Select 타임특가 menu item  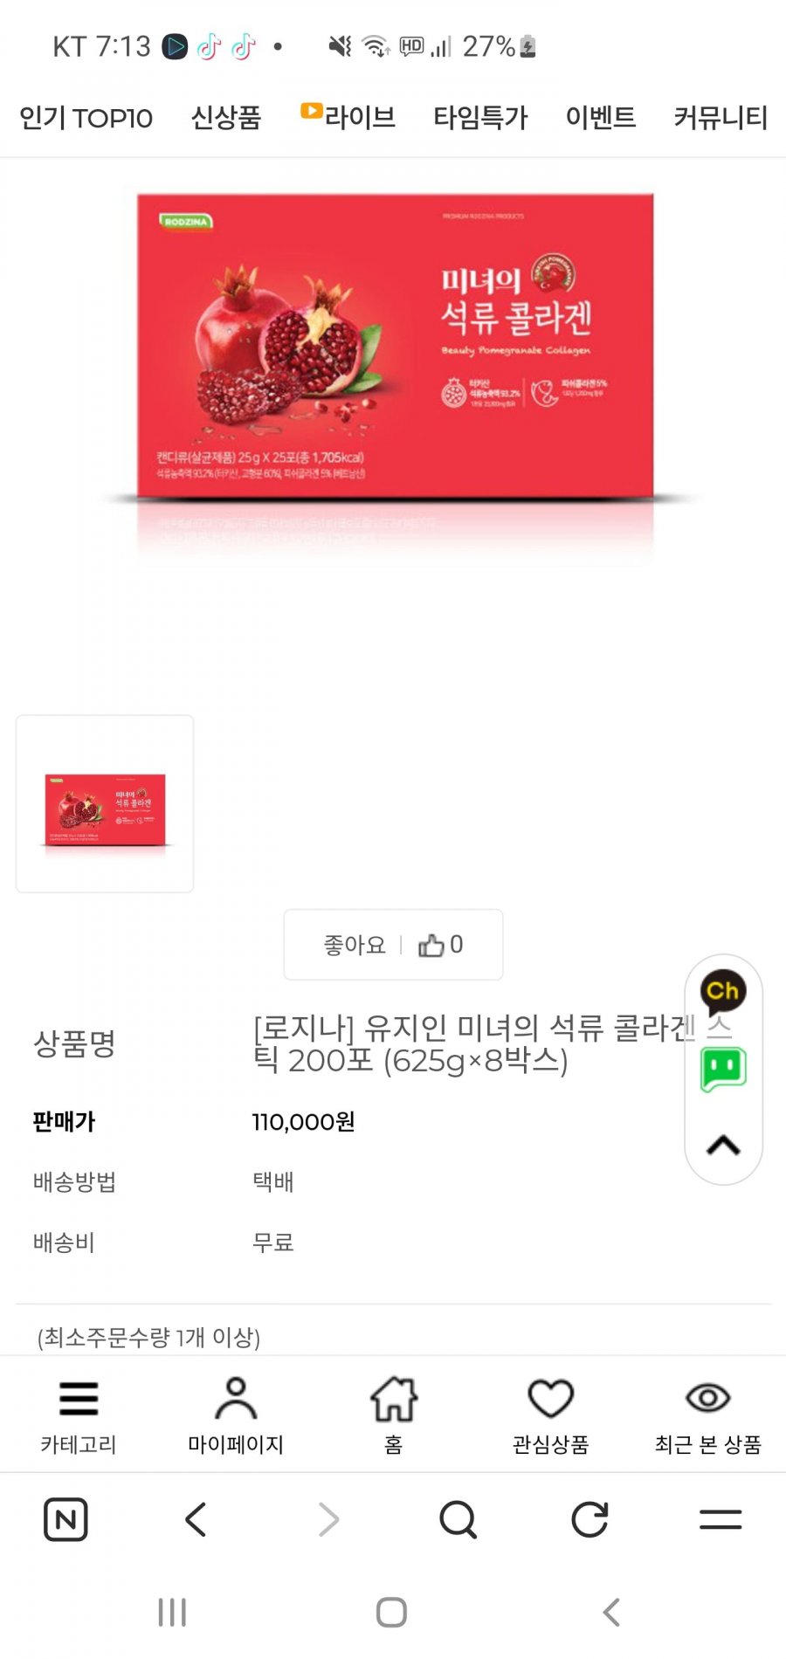click(480, 118)
